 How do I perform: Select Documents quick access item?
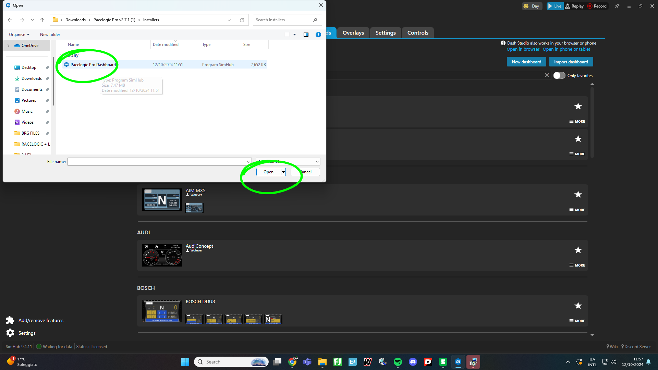click(32, 89)
